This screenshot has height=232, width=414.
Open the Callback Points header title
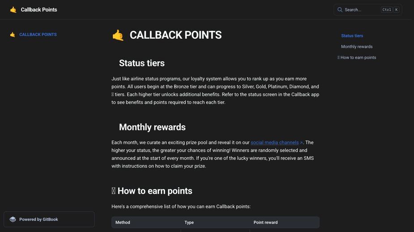39,10
